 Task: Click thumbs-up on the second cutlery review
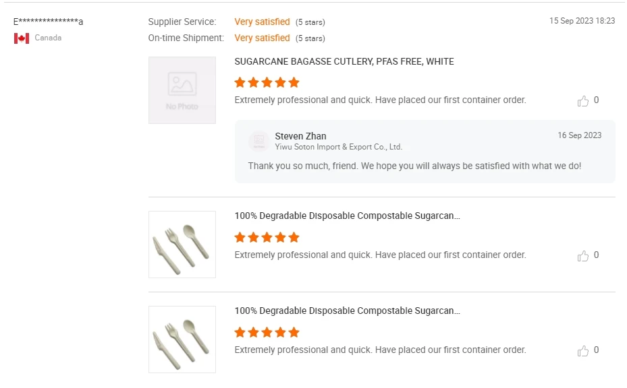[x=583, y=256]
